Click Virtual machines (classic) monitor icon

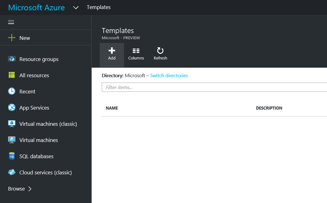(12, 124)
